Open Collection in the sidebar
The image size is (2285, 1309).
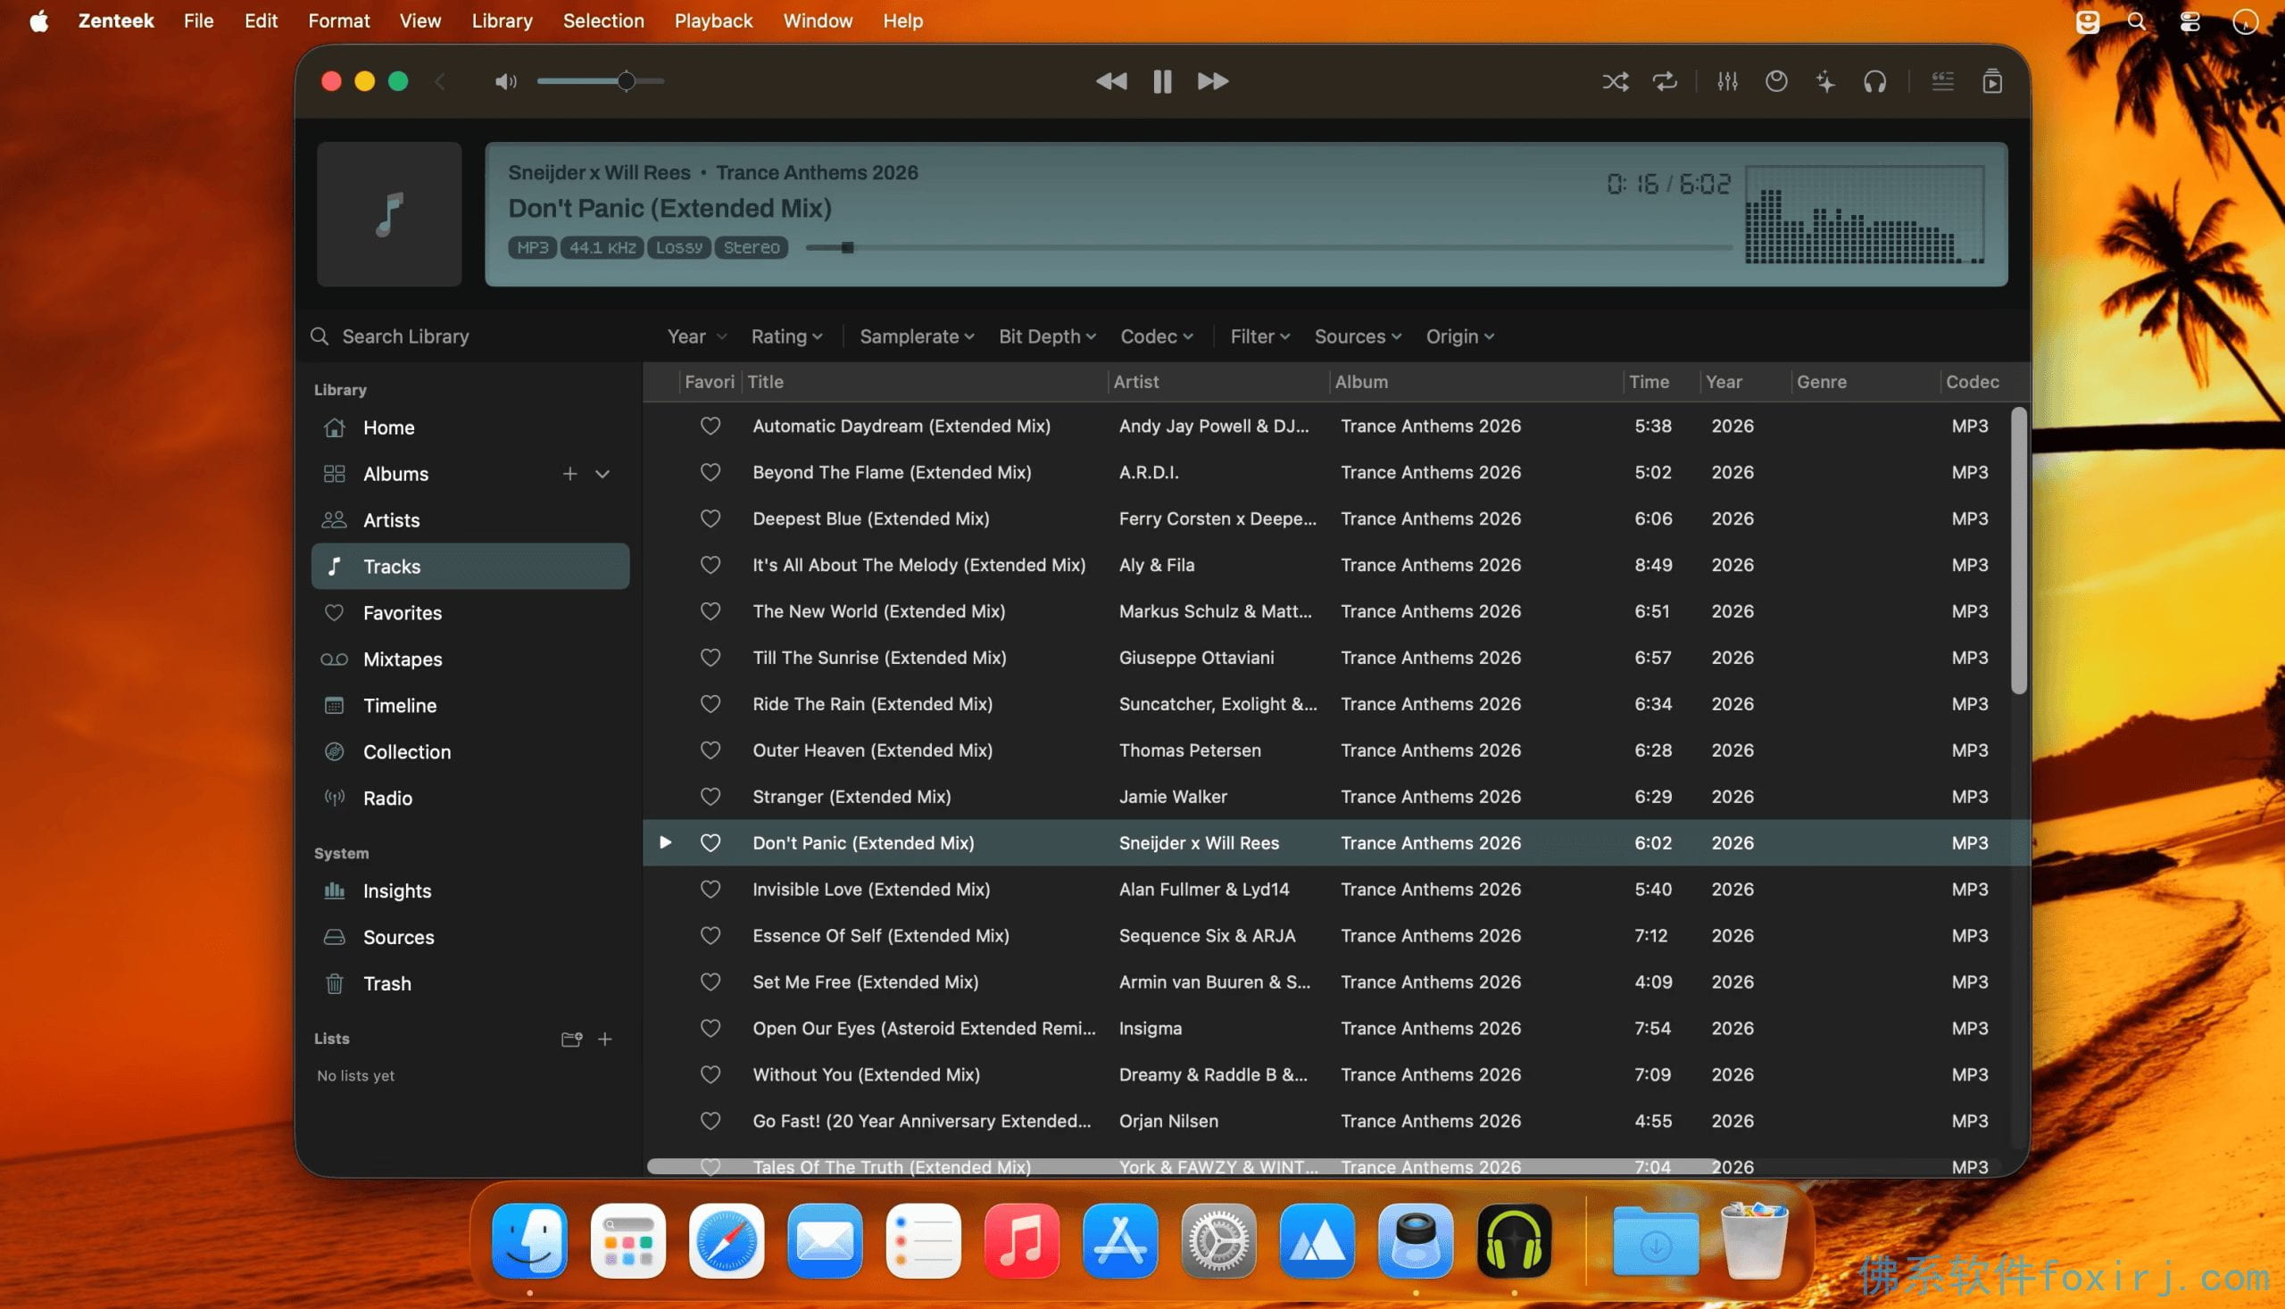(470, 751)
